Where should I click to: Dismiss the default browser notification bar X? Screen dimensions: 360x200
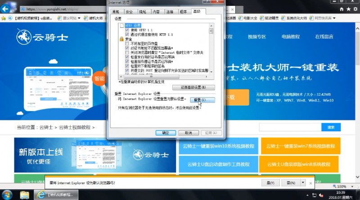point(310,183)
